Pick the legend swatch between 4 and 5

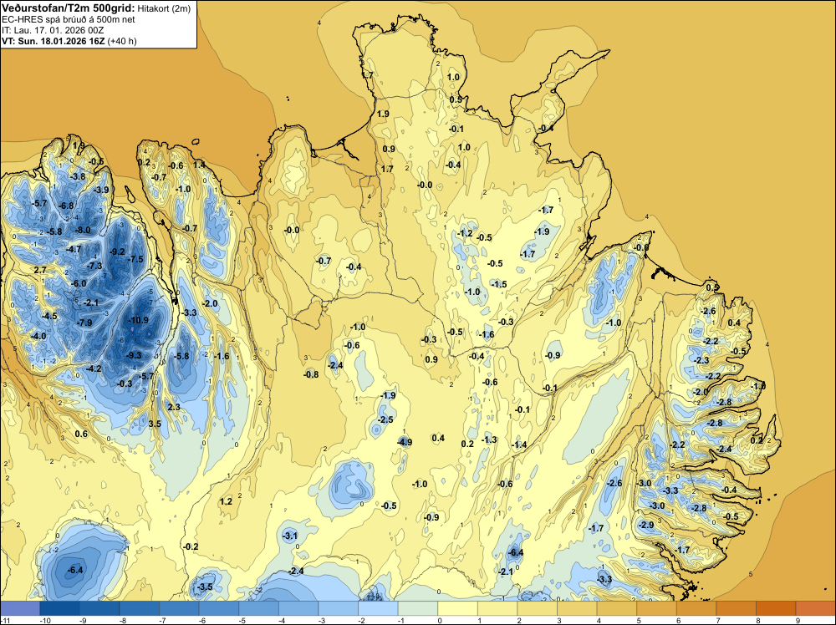[x=617, y=608]
